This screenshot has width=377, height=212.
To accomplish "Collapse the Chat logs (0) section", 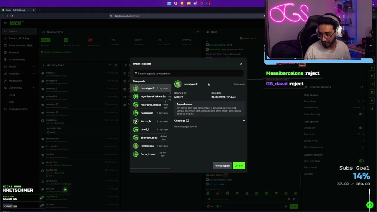I will point(244,121).
